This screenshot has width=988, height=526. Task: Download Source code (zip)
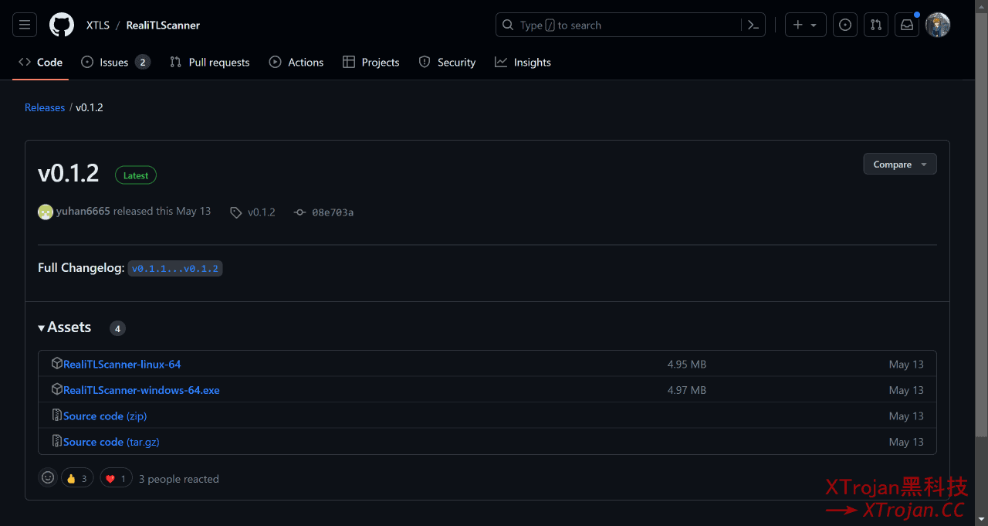105,416
